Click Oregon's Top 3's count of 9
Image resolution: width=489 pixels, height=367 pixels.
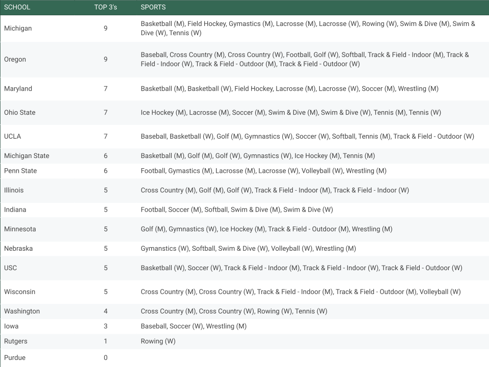105,59
